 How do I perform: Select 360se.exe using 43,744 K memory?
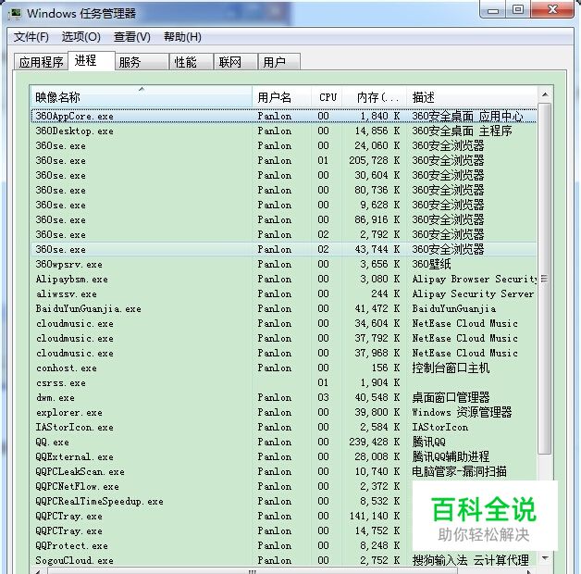[x=283, y=249]
